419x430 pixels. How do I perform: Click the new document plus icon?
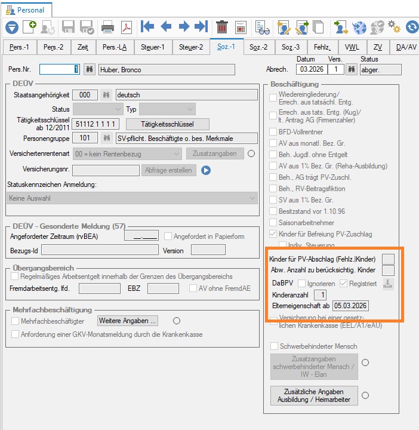click(30, 27)
